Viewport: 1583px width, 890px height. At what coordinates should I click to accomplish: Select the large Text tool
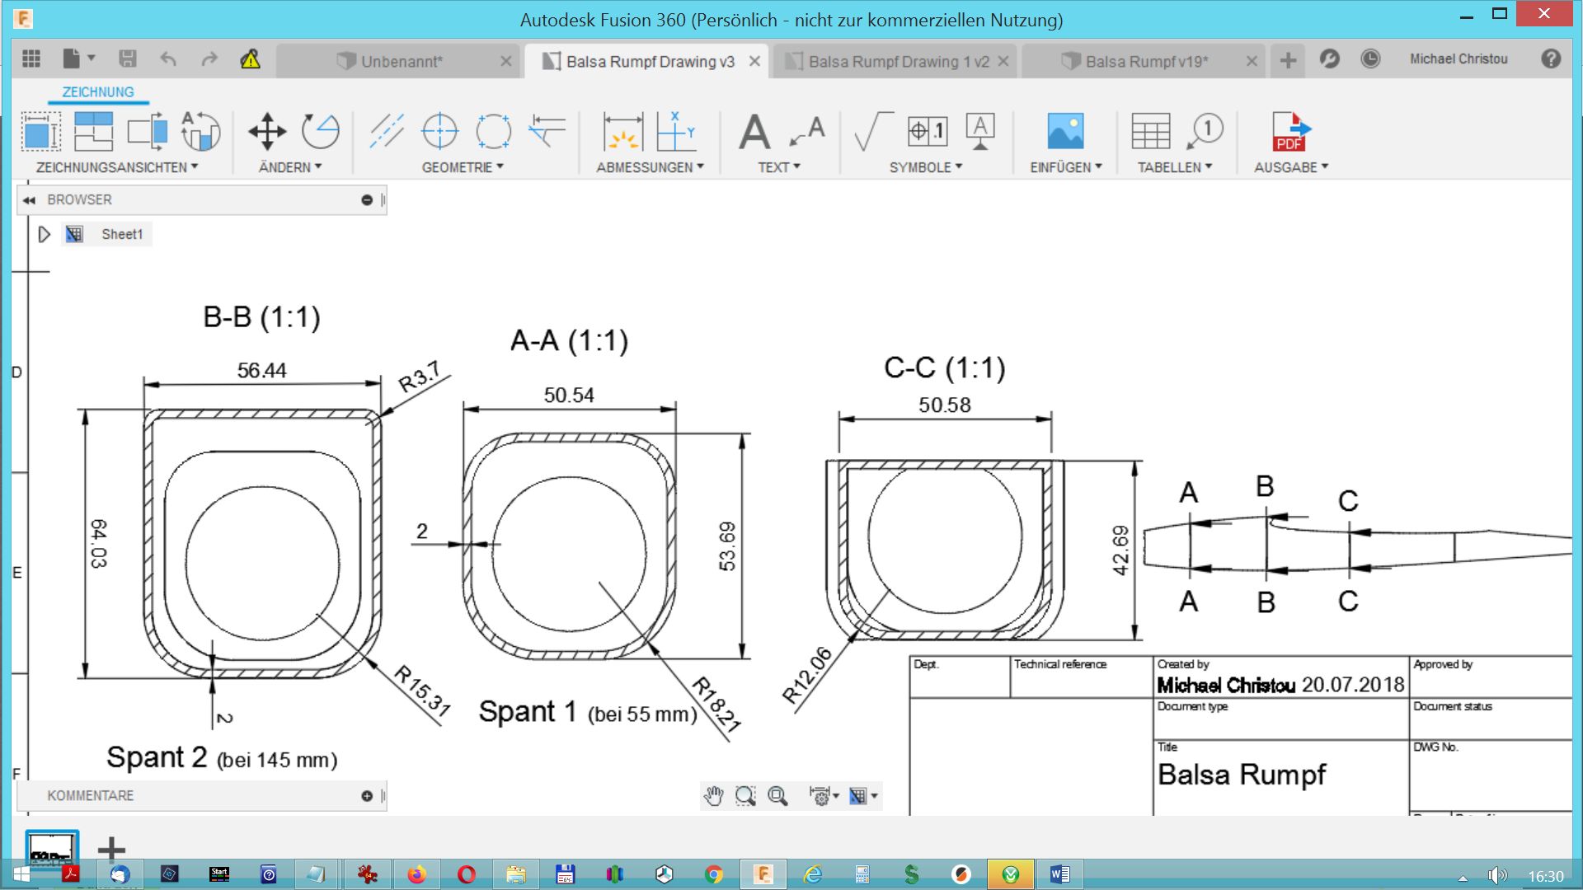pyautogui.click(x=754, y=132)
